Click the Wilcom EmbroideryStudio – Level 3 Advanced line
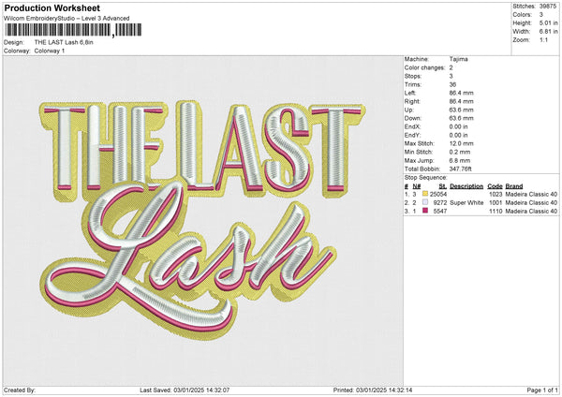The height and width of the screenshot is (397, 562). 67,19
